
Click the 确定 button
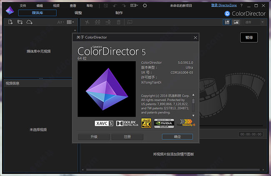[177, 137]
